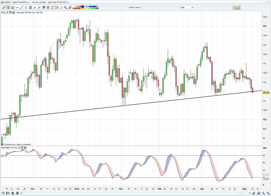The image size is (271, 196).
Task: Click the alarm bell alert icon
Action: pos(12,8)
